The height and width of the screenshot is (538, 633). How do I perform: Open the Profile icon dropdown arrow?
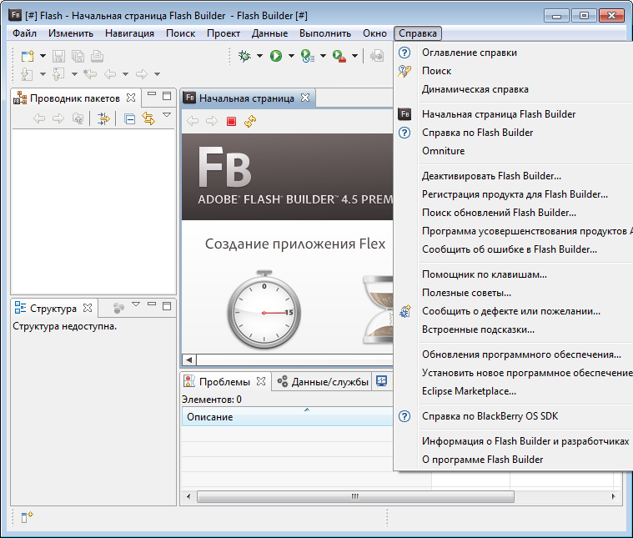tap(323, 56)
